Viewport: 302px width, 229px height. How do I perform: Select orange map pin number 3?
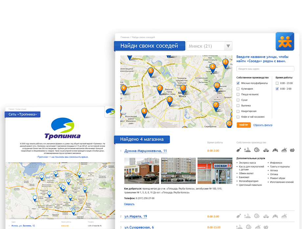(169, 101)
